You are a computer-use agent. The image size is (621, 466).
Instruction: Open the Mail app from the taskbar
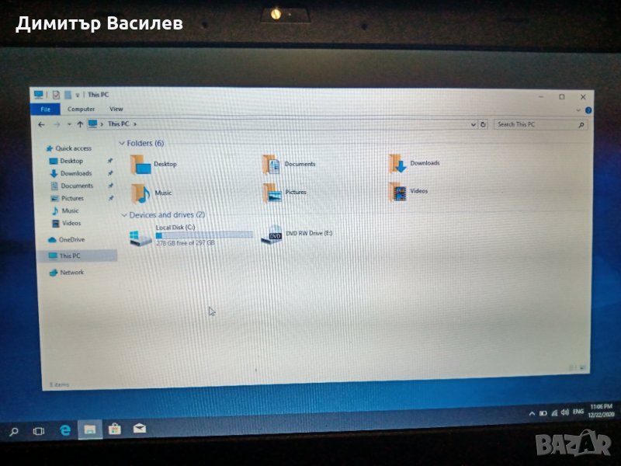(x=139, y=429)
